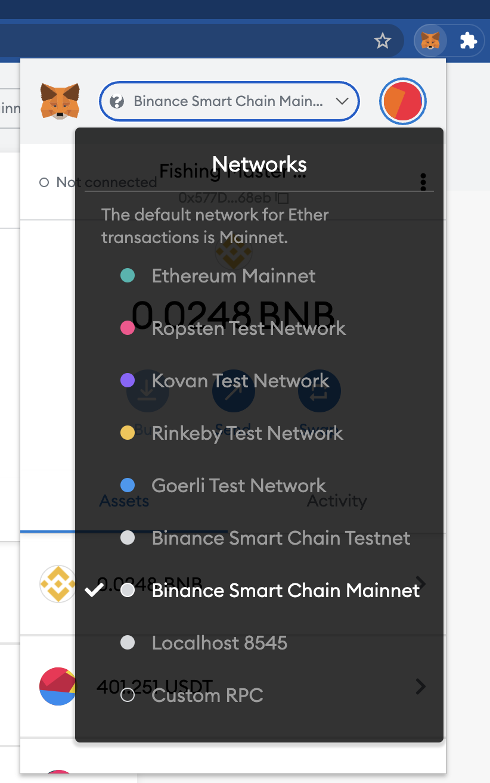
Task: Click the question mark network icon
Action: (x=117, y=101)
